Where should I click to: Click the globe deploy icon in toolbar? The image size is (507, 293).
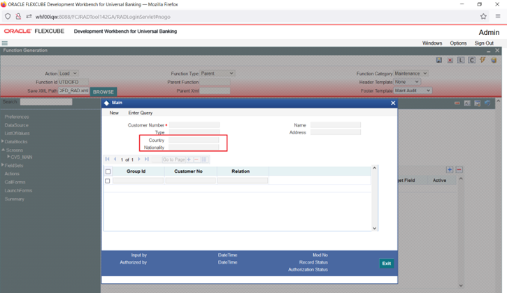pyautogui.click(x=494, y=60)
